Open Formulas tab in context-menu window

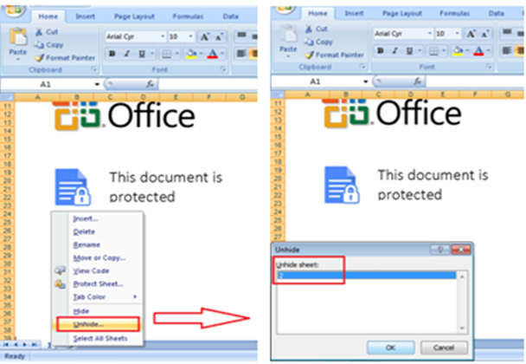pyautogui.click(x=188, y=16)
